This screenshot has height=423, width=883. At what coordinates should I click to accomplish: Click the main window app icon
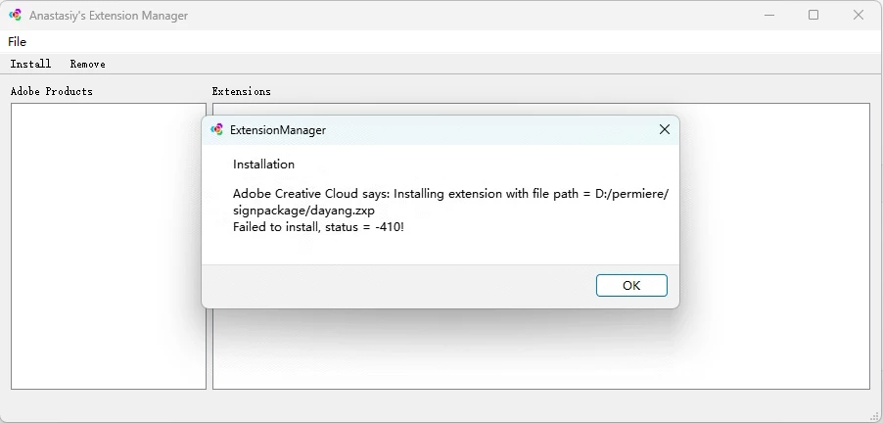[x=16, y=16]
